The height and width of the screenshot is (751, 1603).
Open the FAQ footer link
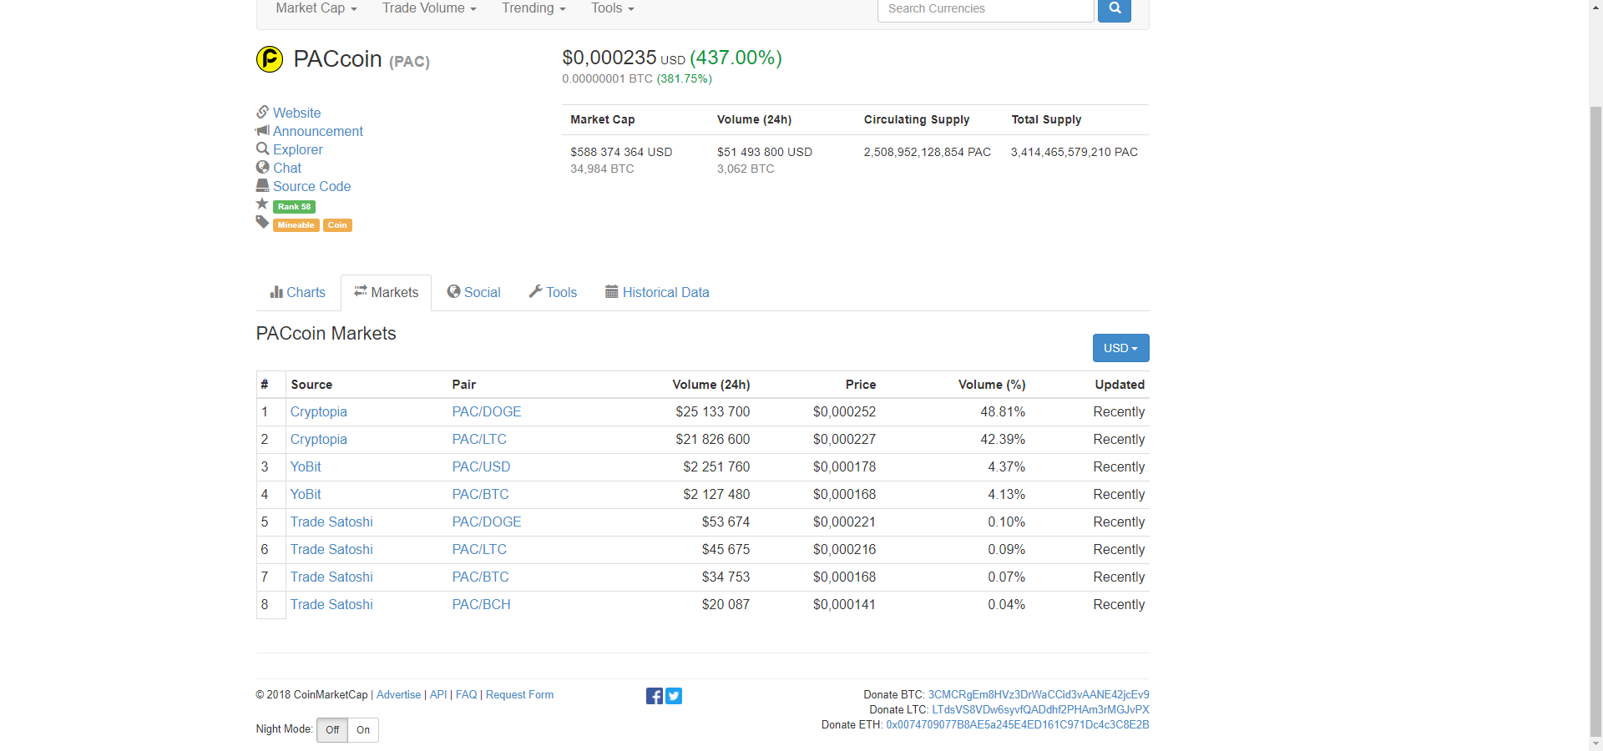point(466,695)
